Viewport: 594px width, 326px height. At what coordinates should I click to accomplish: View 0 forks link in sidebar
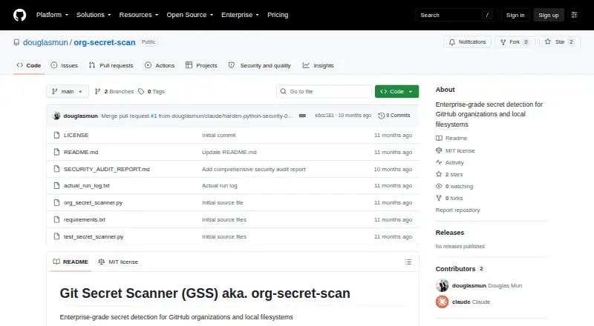[449, 198]
